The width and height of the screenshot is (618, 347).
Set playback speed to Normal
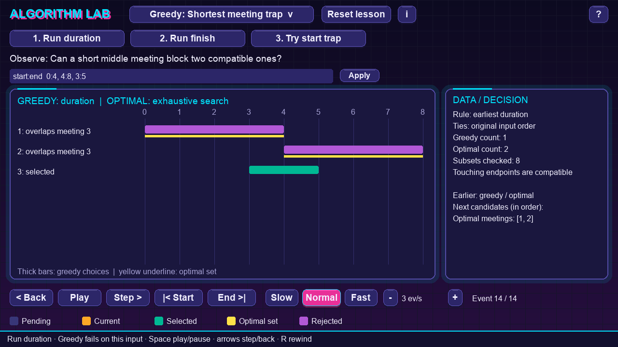[x=321, y=298]
